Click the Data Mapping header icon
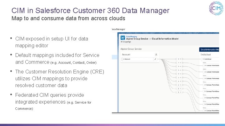Image resolution: width=225 pixels, height=126 pixels. (x=123, y=38)
